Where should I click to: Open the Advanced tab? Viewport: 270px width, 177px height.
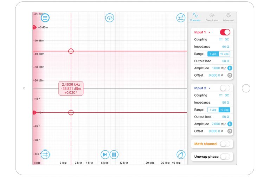pyautogui.click(x=229, y=17)
